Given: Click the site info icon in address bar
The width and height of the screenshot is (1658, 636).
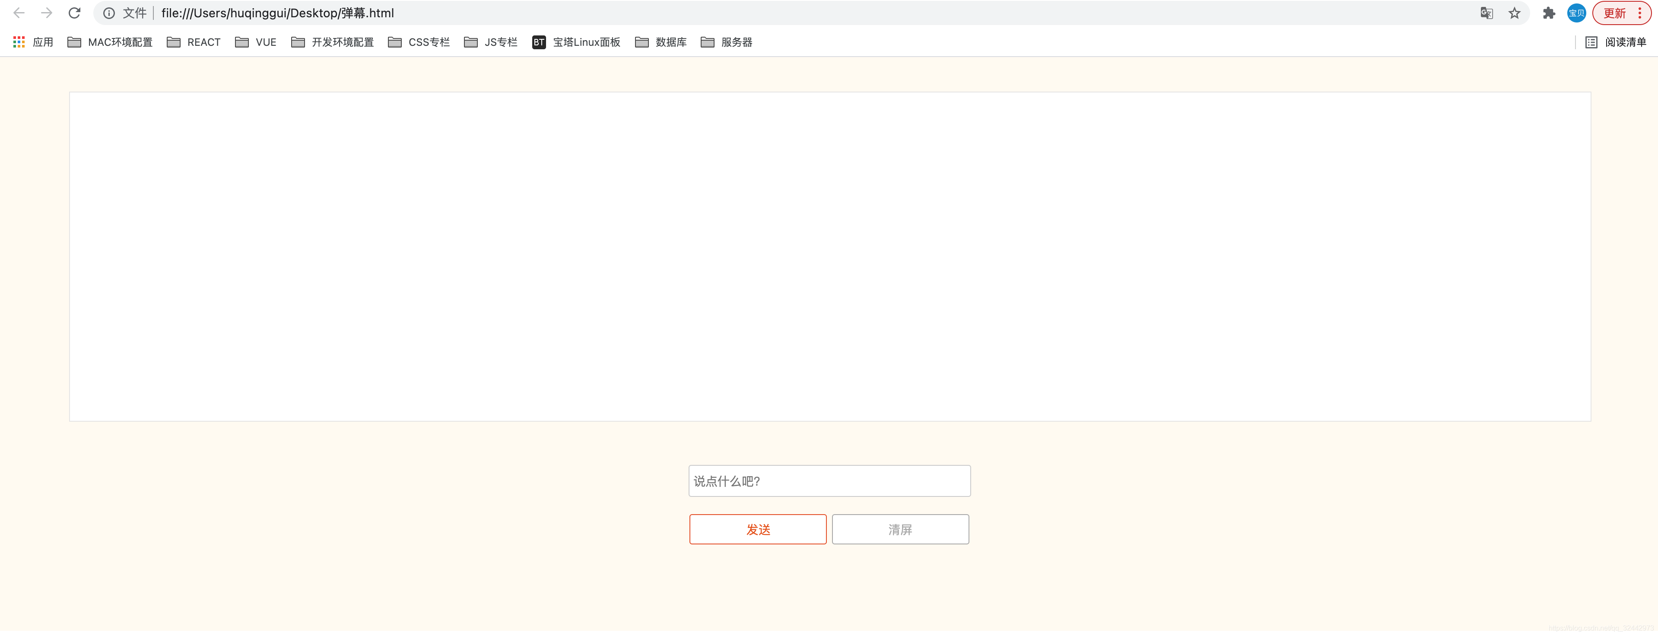Looking at the screenshot, I should [109, 13].
